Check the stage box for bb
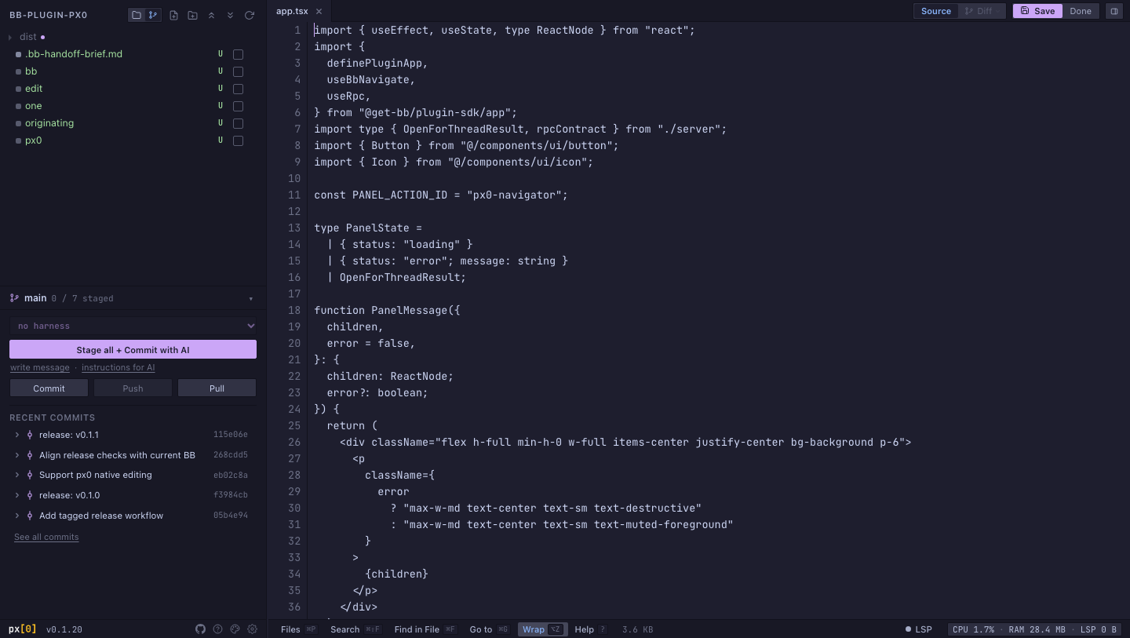This screenshot has height=638, width=1130. pyautogui.click(x=238, y=71)
